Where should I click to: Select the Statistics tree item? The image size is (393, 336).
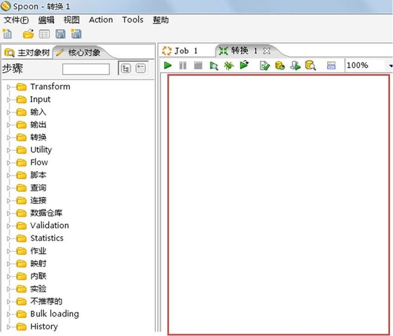(x=47, y=238)
